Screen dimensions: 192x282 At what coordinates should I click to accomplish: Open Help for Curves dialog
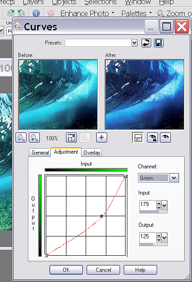click(x=140, y=270)
